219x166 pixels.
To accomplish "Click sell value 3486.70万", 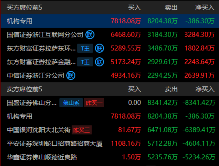I will click(163, 48).
